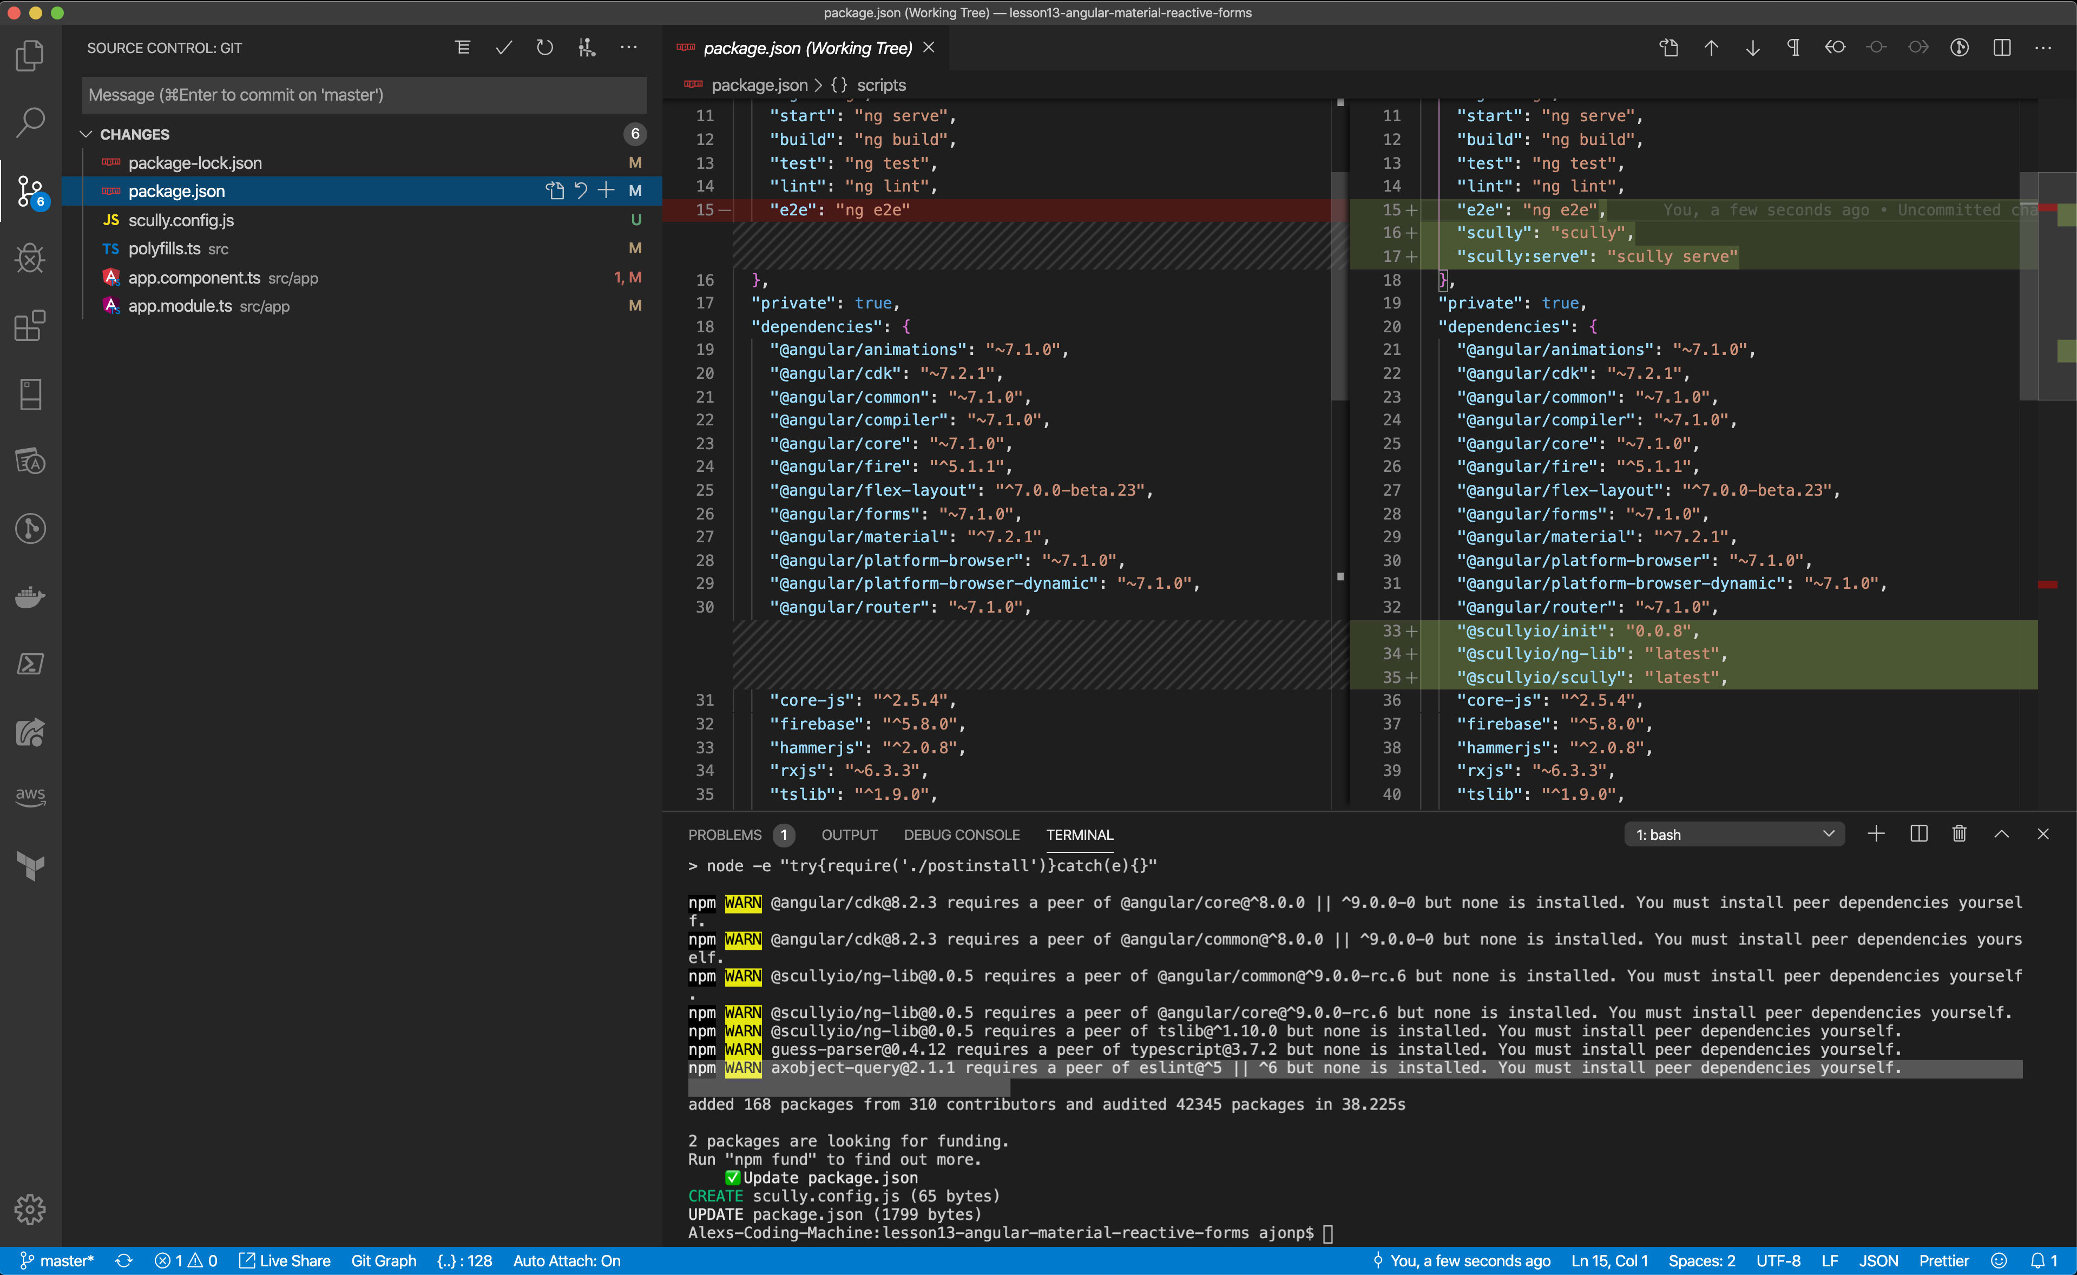Click Prettier in status bar
2077x1275 pixels.
1944,1261
